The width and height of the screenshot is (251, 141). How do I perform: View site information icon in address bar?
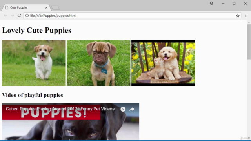(27, 16)
